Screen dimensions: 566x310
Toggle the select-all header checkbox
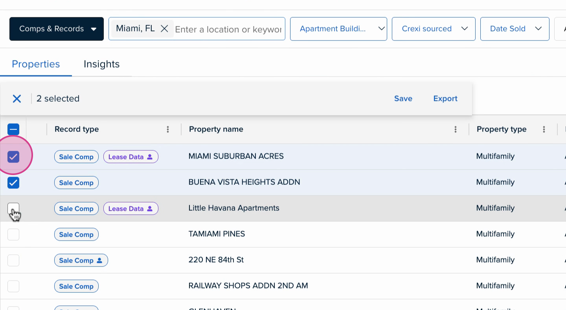[13, 129]
